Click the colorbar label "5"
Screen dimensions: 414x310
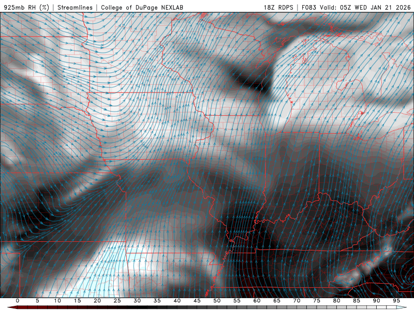click(x=37, y=301)
